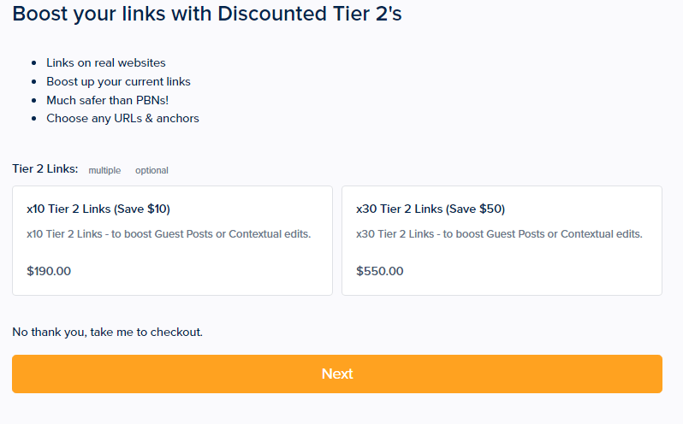
Task: Click the 'optional' tag beside Tier 2 Links
Action: point(151,170)
